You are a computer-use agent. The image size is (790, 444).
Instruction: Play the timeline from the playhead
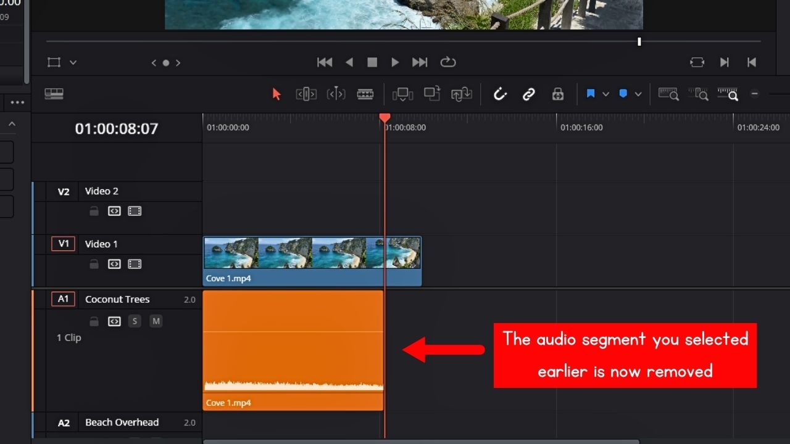(395, 62)
